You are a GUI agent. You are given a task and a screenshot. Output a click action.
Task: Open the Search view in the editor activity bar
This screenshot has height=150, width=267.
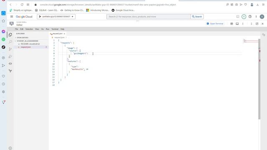point(10,42)
